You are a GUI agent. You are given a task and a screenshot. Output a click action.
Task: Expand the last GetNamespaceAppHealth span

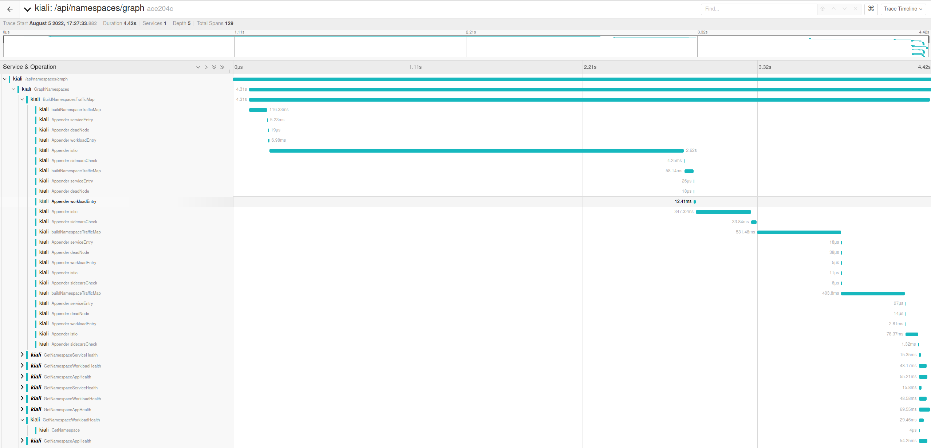coord(22,441)
